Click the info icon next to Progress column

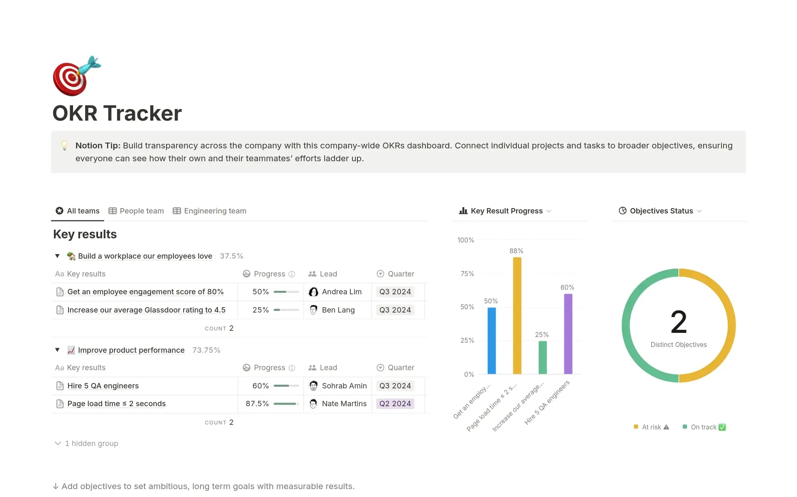[x=292, y=274]
